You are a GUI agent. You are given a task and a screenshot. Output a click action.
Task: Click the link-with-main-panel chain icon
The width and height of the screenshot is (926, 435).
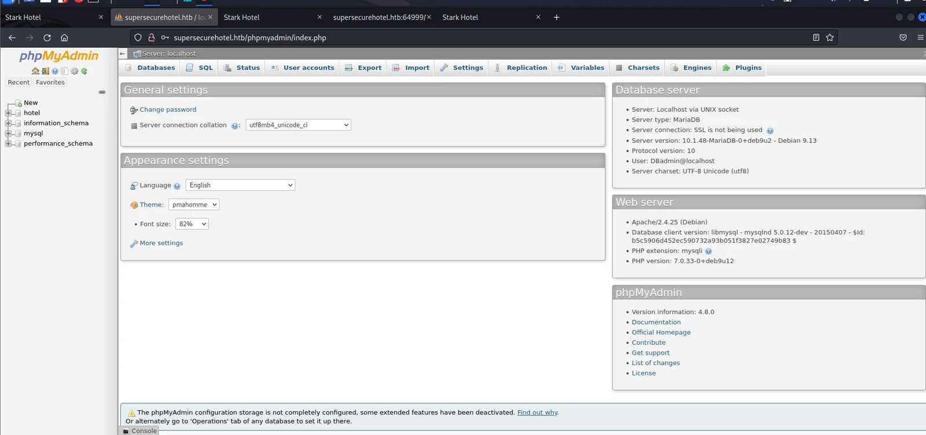pyautogui.click(x=102, y=92)
